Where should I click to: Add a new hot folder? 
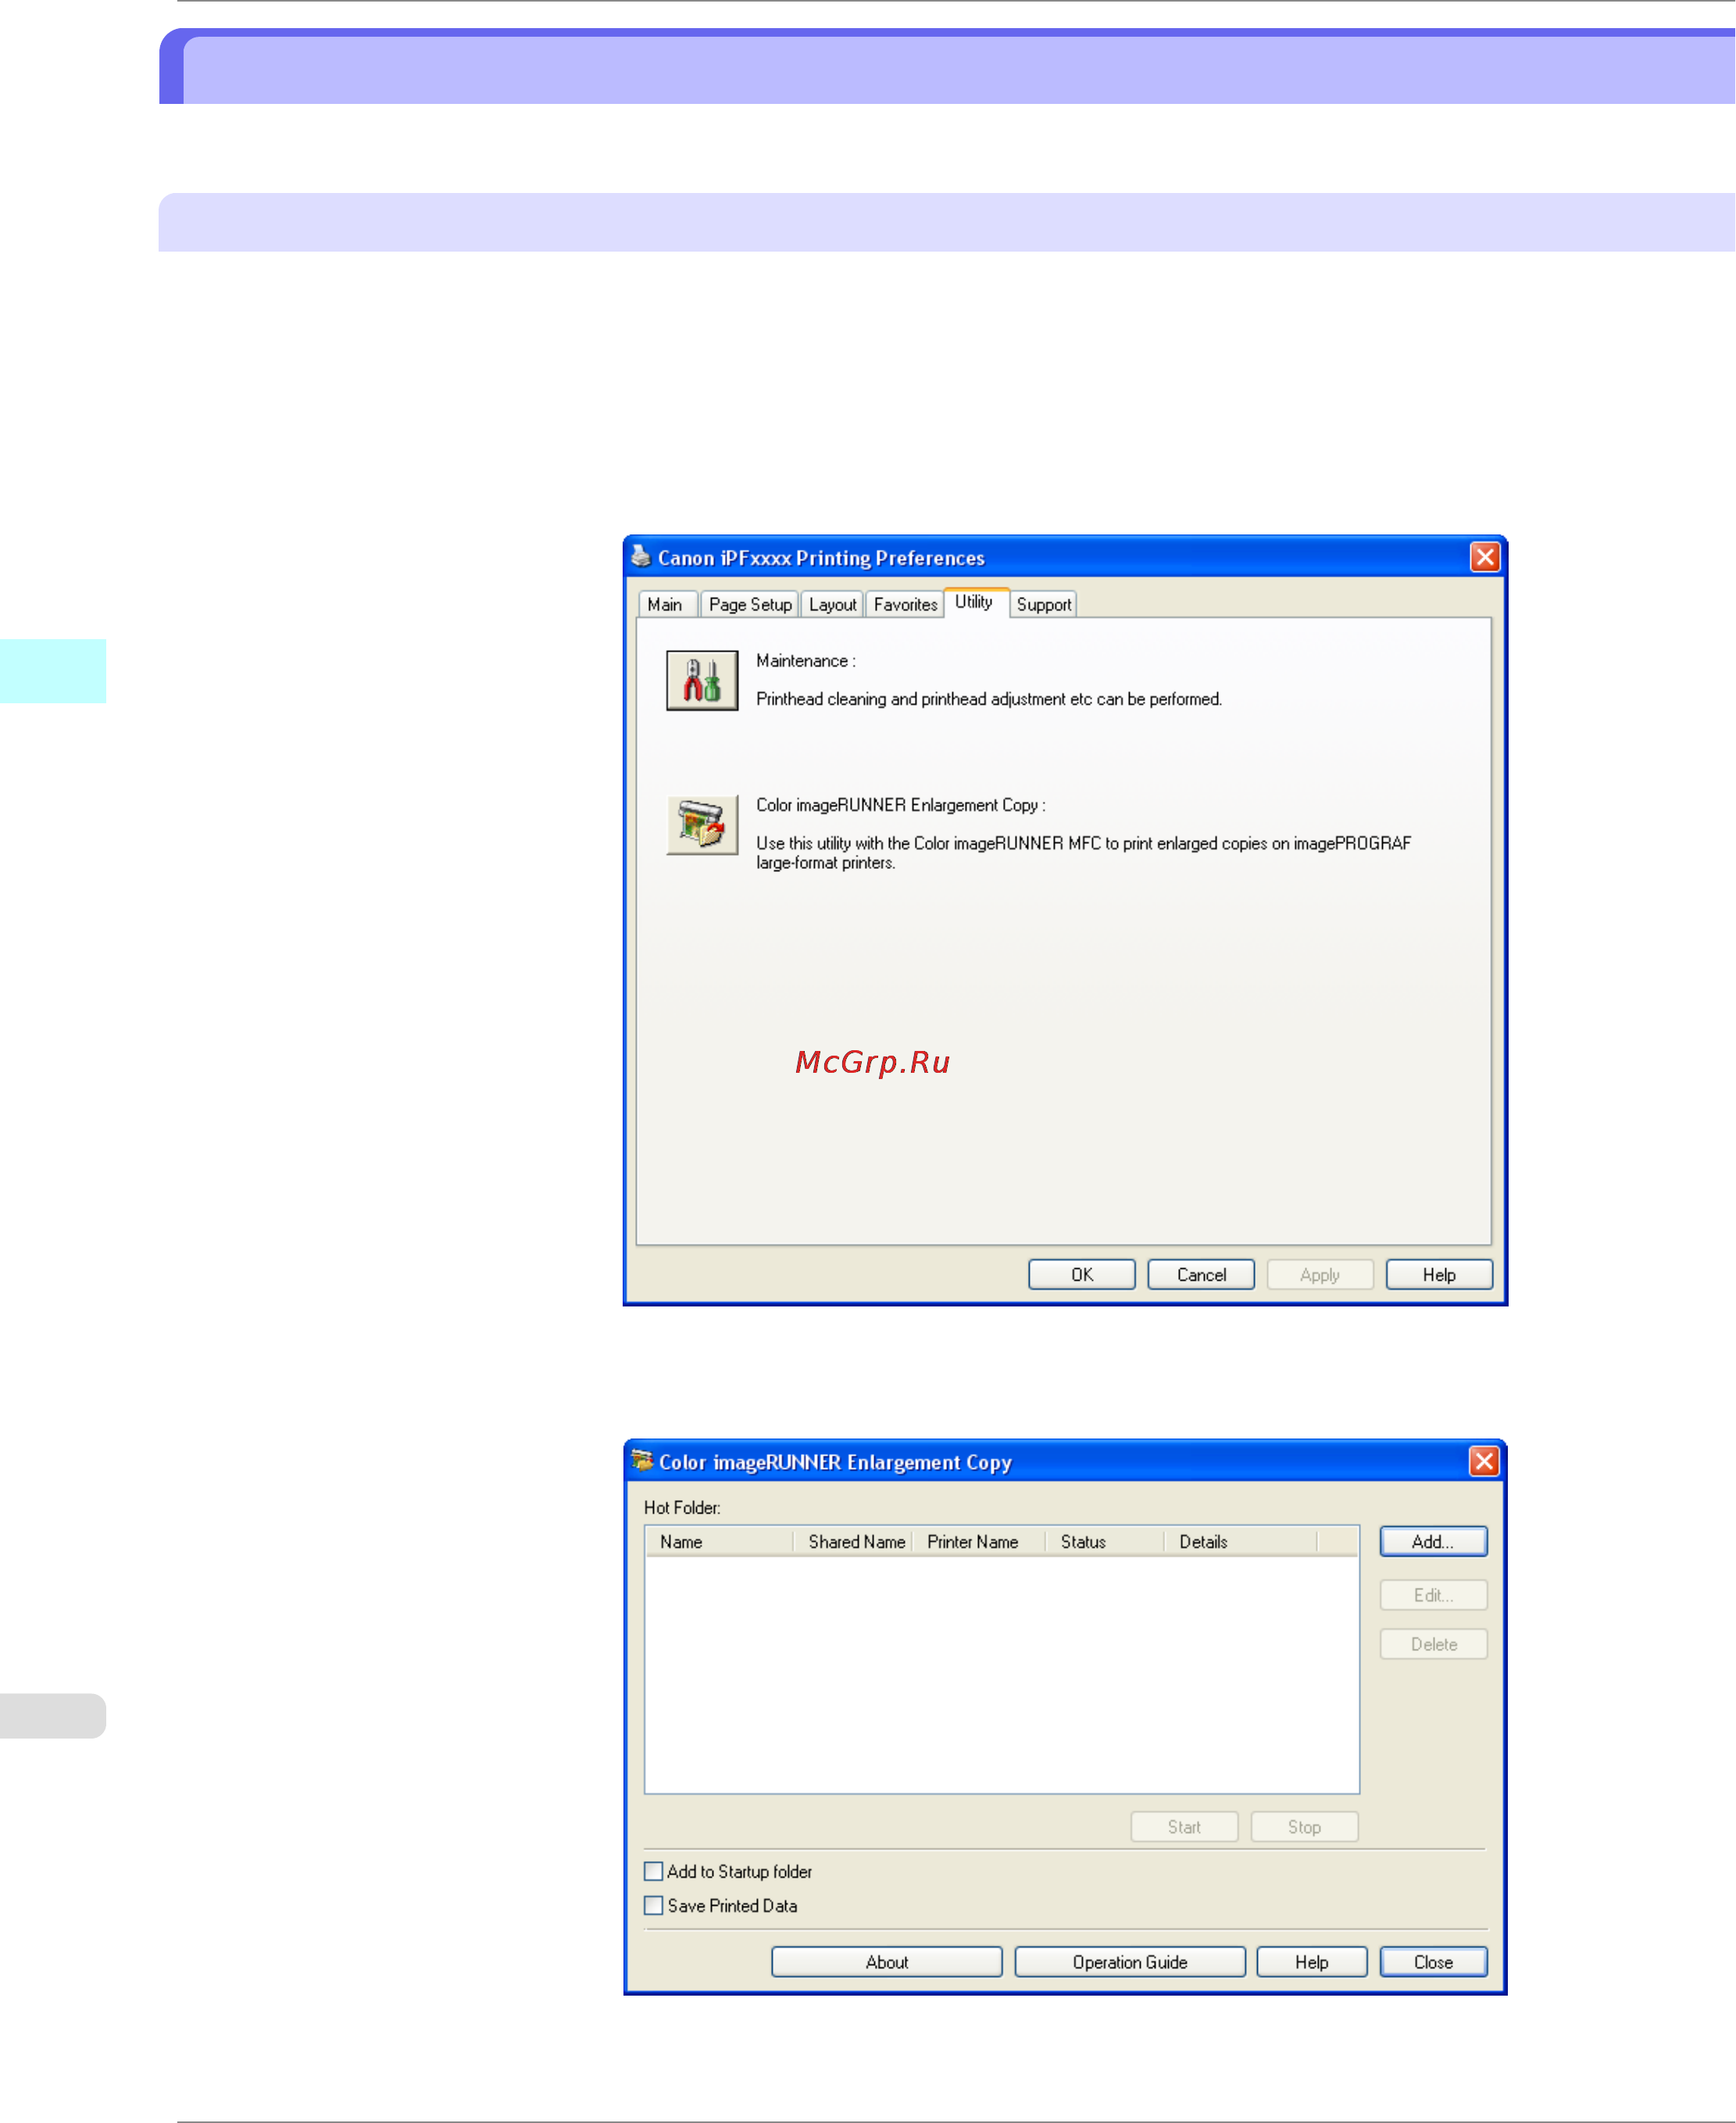(1432, 1541)
